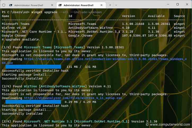Click the 4.29 MB download progress bar
The image size is (192, 128).
[33, 102]
